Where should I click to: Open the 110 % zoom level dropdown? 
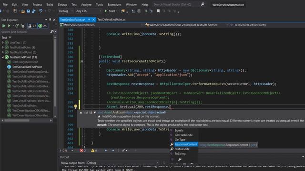pyautogui.click(x=67, y=151)
